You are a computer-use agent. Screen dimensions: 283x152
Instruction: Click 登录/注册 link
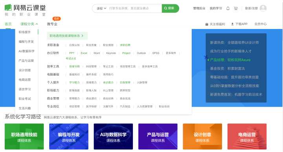point(251,8)
